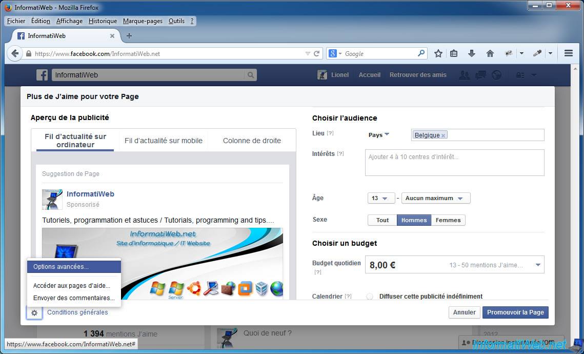Open Facebook messages icon
The image size is (584, 354).
(480, 75)
